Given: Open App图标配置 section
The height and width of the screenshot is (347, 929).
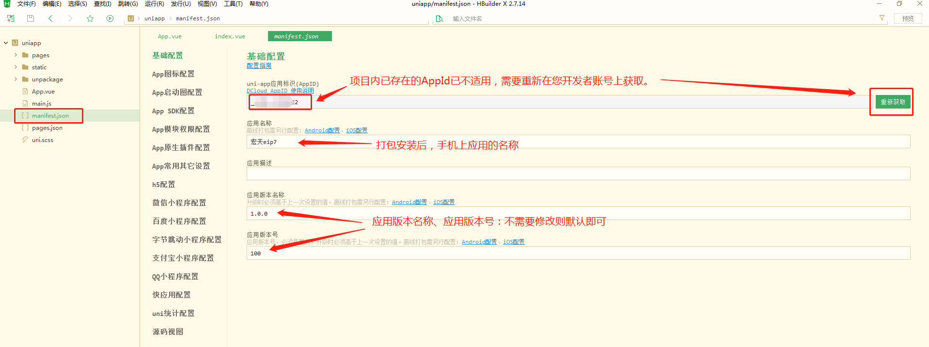Looking at the screenshot, I should [173, 74].
